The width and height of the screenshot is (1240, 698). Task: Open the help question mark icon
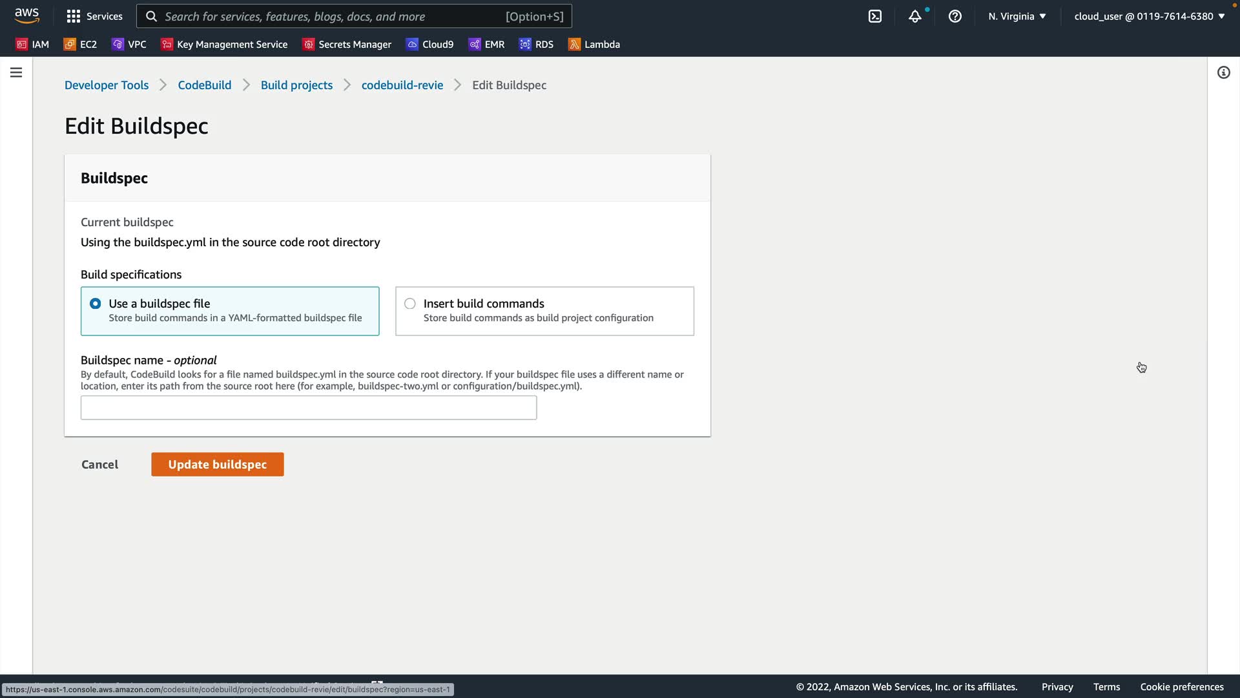tap(955, 16)
